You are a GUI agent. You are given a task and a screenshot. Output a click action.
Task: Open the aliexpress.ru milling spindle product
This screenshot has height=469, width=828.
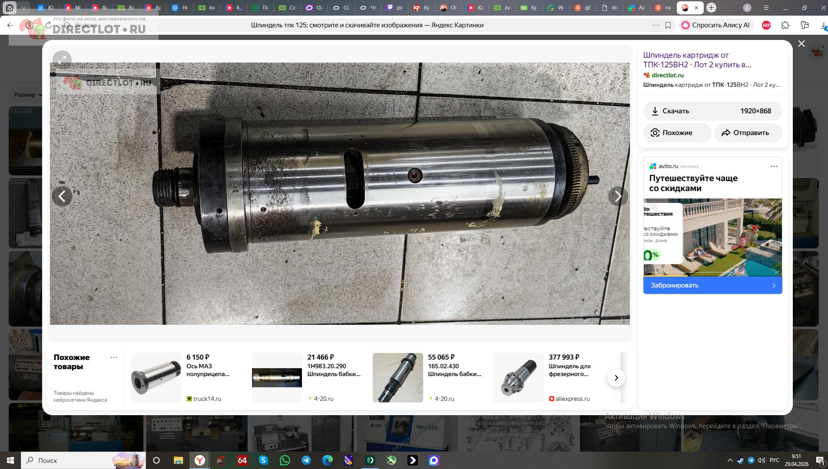pyautogui.click(x=518, y=378)
